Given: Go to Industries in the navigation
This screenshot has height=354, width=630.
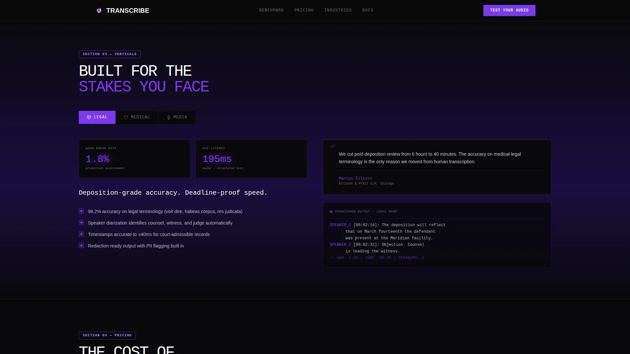Looking at the screenshot, I should pyautogui.click(x=338, y=10).
